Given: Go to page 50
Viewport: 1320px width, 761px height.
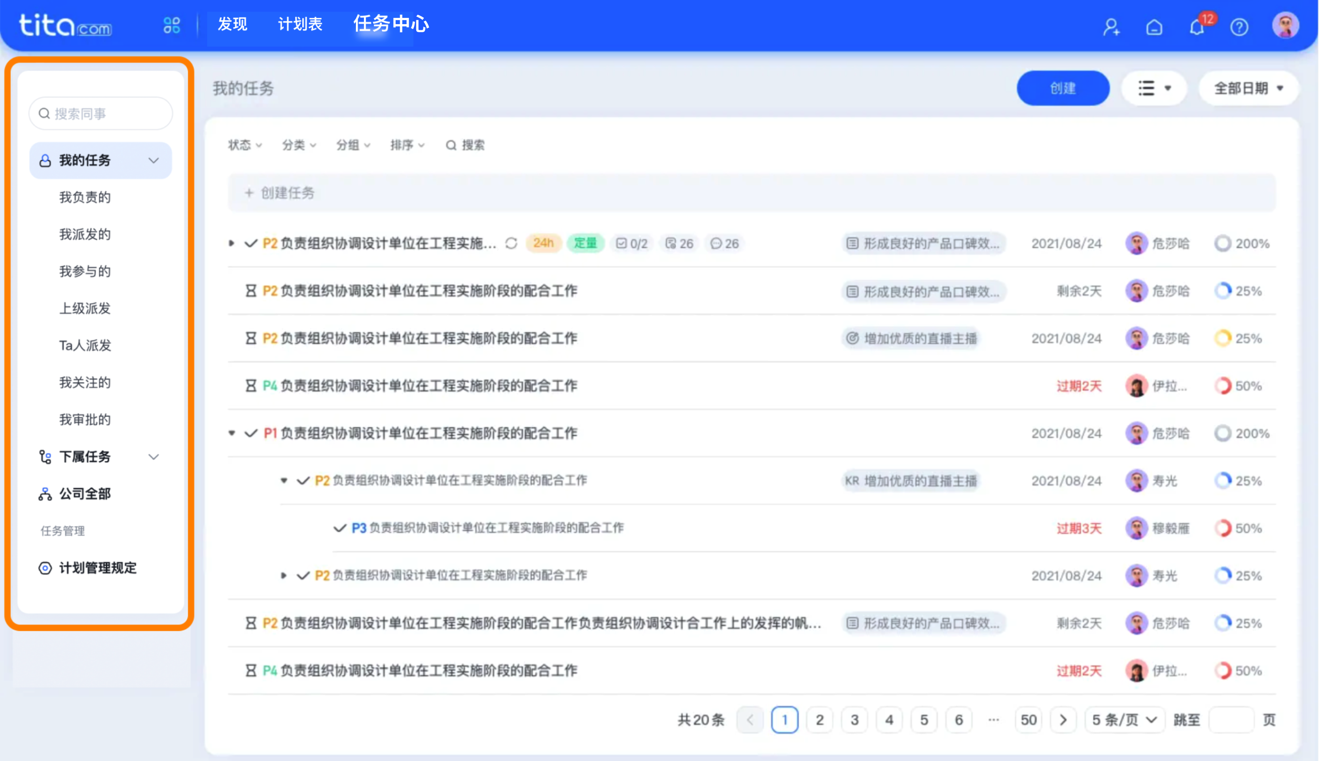Looking at the screenshot, I should pos(1028,721).
